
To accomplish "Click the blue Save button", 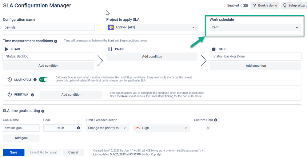I will (14, 152).
